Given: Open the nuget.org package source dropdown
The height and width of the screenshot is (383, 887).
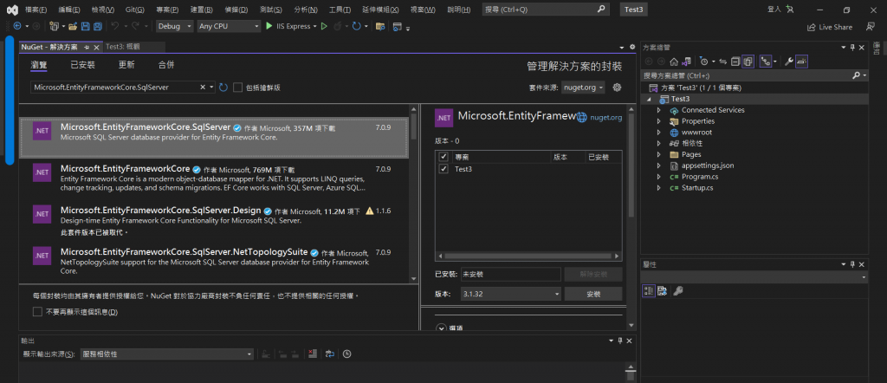Looking at the screenshot, I should point(583,88).
